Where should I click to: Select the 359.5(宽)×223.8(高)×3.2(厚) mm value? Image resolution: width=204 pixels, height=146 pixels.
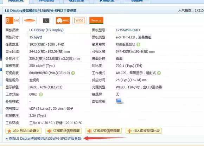[x=55, y=59]
